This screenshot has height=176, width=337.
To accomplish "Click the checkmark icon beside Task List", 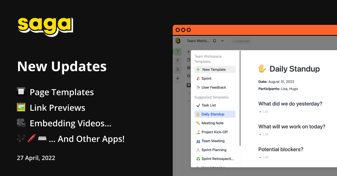I will point(198,105).
